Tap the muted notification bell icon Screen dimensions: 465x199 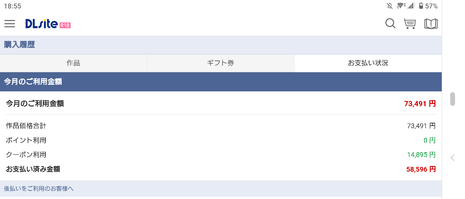390,6
